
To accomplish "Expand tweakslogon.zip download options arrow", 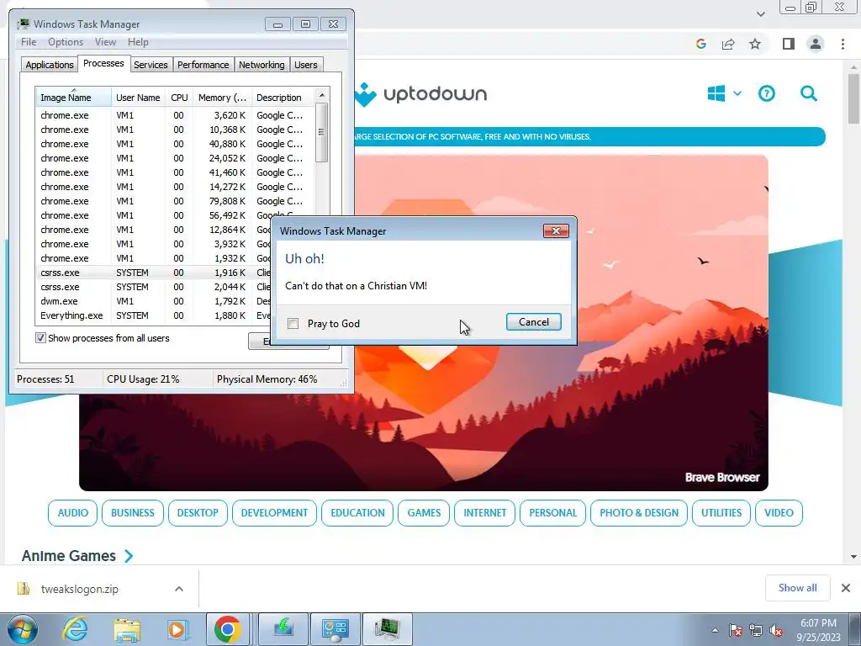I will tap(178, 589).
